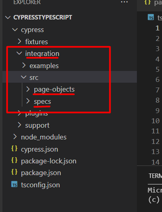This screenshot has width=162, height=212.
Task: Click the package.json braces icon
Action: click(x=14, y=172)
